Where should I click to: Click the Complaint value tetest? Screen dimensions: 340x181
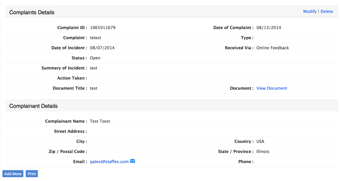[x=96, y=38]
